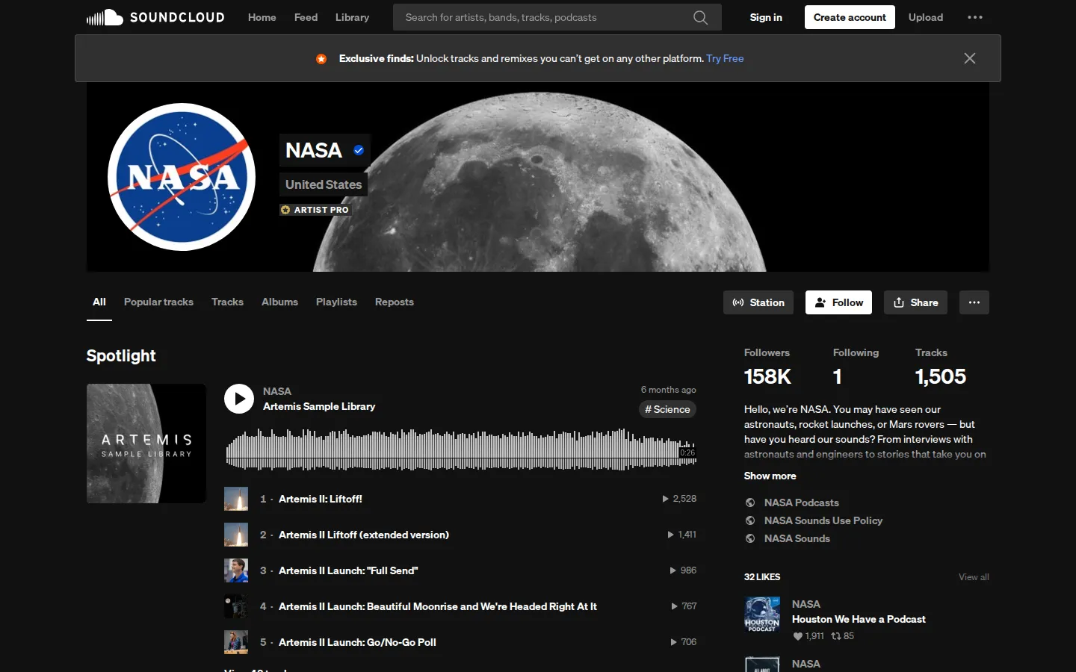Close the Exclusive finds banner
Viewport: 1076px width, 672px height.
pyautogui.click(x=970, y=58)
